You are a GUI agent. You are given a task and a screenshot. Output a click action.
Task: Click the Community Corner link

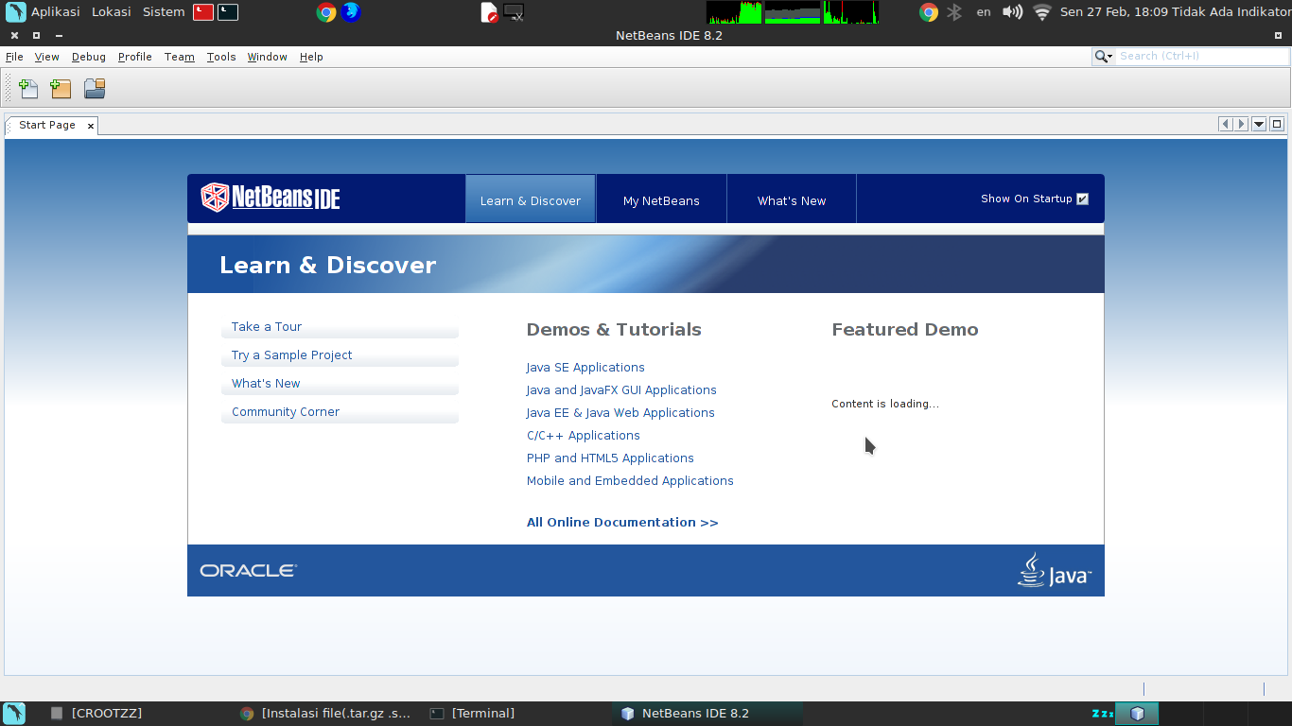click(286, 412)
